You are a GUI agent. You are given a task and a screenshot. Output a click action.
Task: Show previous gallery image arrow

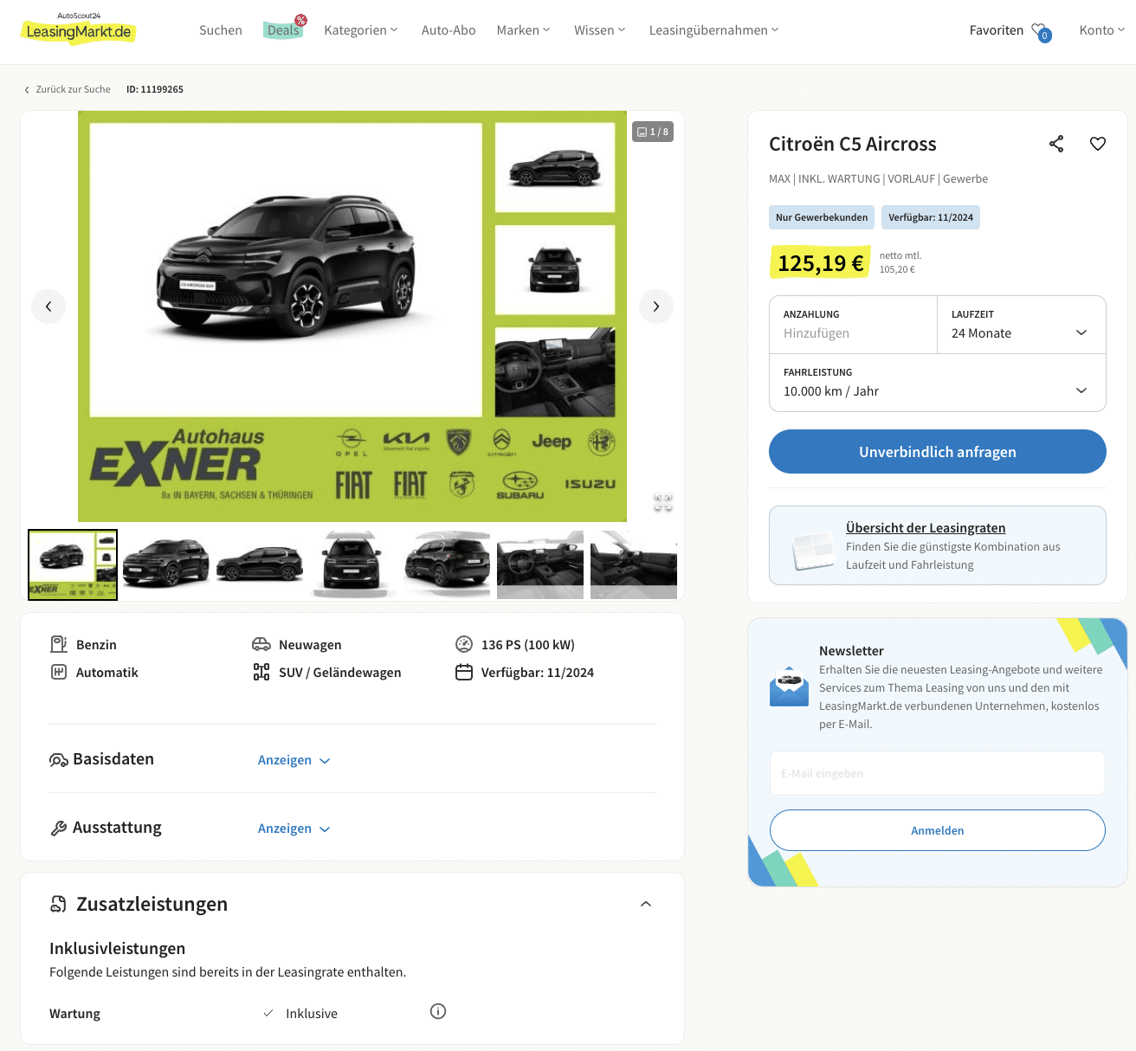click(48, 306)
